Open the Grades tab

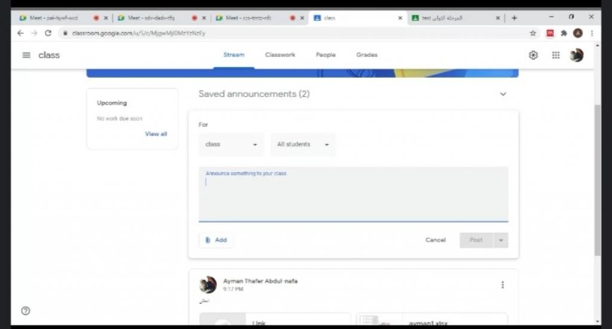tap(366, 55)
